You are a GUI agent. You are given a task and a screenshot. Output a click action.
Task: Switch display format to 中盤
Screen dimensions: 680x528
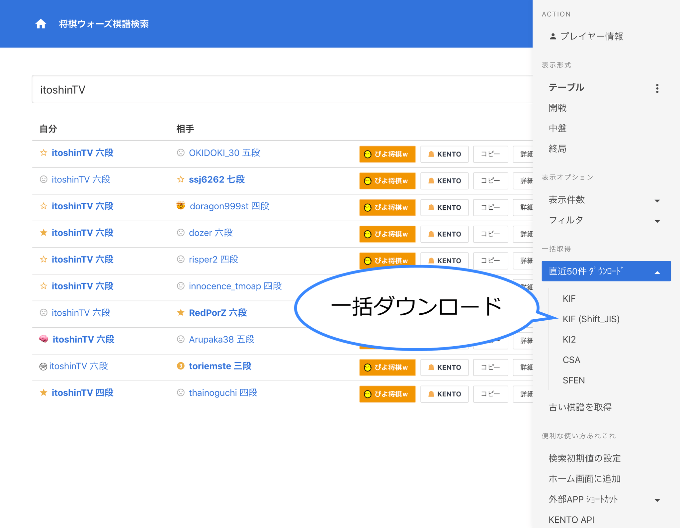(557, 128)
